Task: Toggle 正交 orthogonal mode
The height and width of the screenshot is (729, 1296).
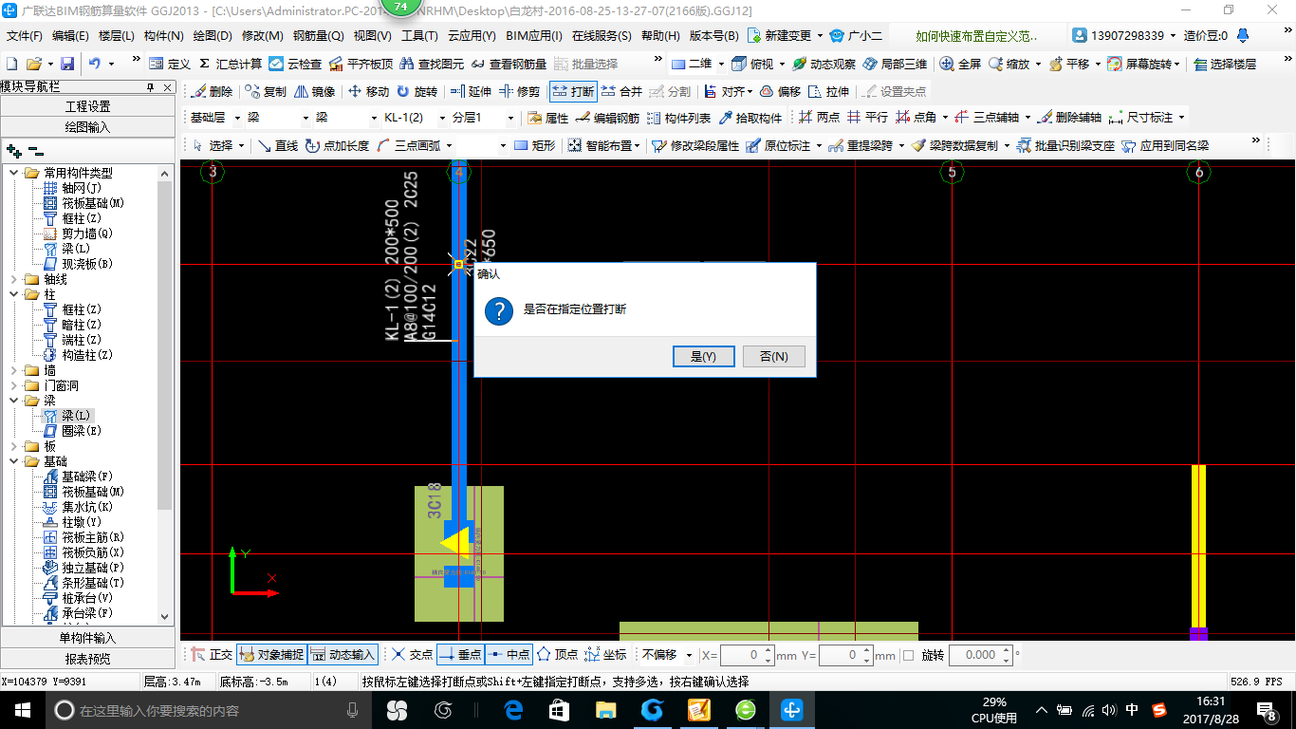Action: [212, 654]
